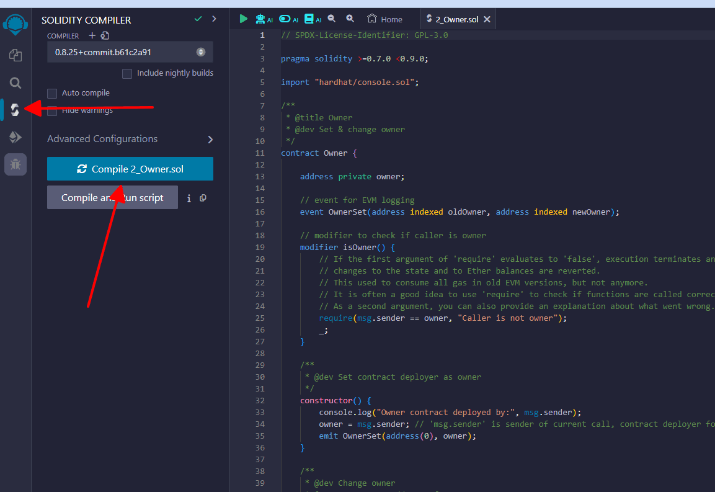
Task: Click the require(msg.sender == owner line
Action: [443, 318]
